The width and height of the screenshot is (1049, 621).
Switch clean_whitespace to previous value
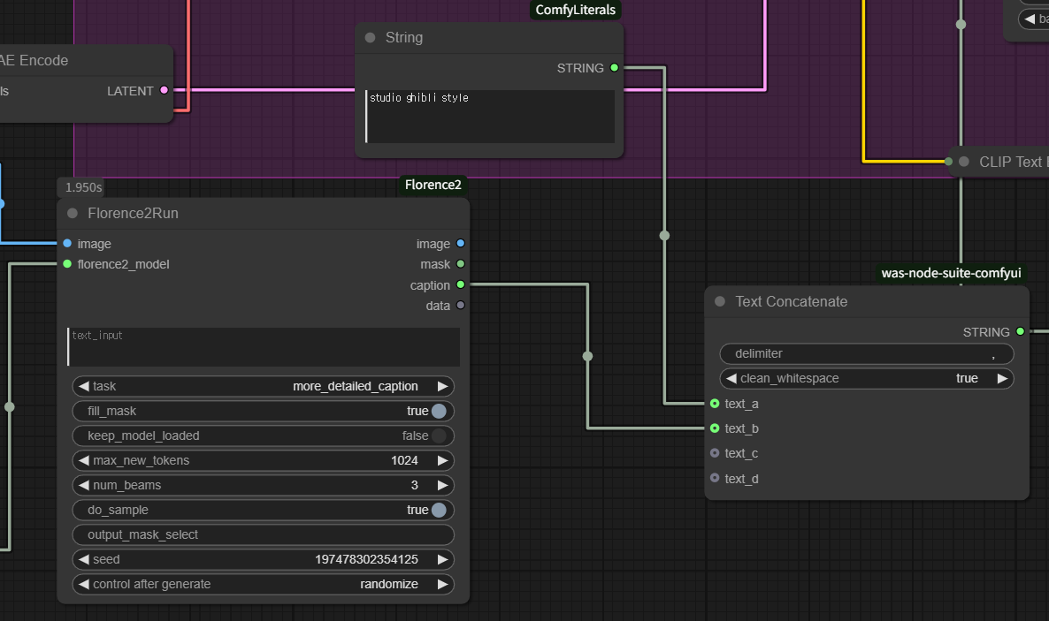pos(731,378)
